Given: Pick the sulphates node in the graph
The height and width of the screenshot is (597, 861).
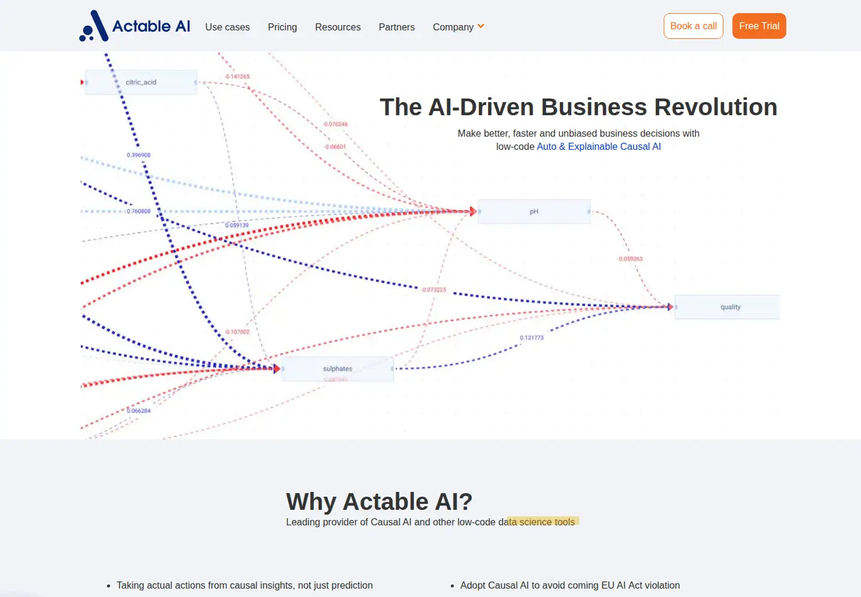Looking at the screenshot, I should point(338,369).
